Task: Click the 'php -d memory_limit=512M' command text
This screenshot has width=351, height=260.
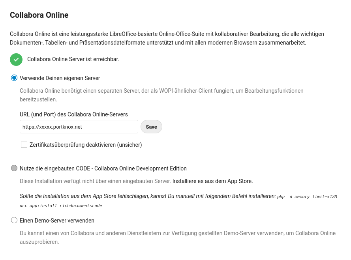Action: pyautogui.click(x=307, y=196)
